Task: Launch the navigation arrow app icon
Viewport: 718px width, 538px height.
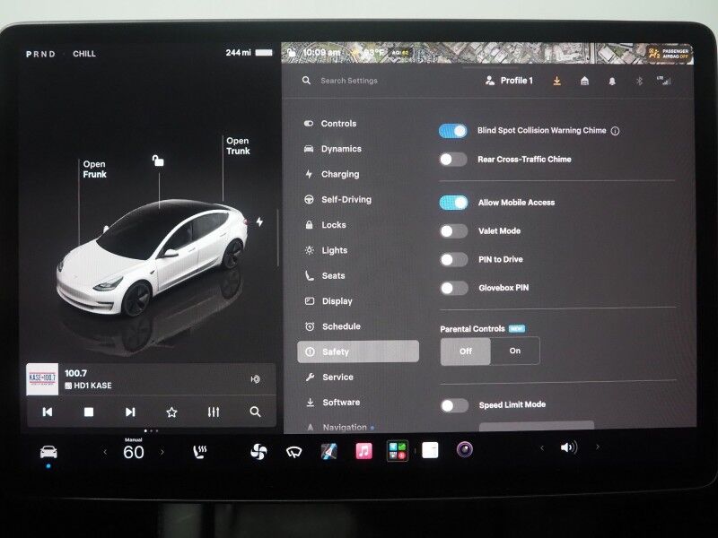Action: pyautogui.click(x=328, y=451)
